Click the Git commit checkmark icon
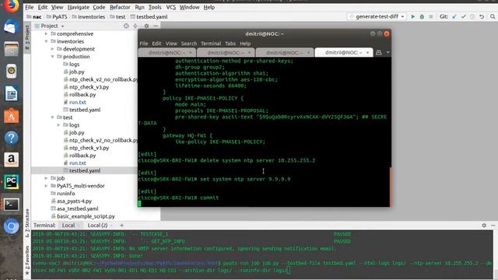This screenshot has width=498, height=280. [x=464, y=16]
